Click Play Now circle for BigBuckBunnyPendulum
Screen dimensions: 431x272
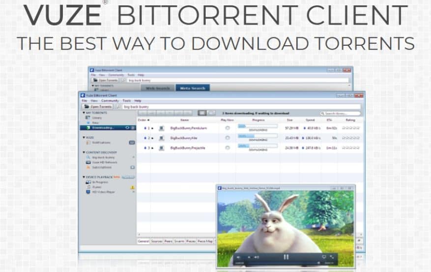point(228,128)
